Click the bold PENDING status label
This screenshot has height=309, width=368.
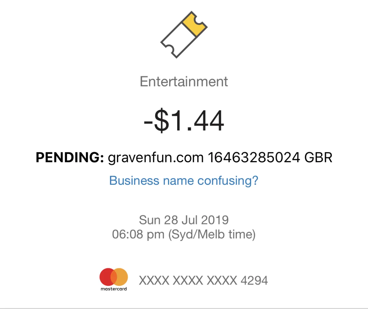pyautogui.click(x=70, y=158)
